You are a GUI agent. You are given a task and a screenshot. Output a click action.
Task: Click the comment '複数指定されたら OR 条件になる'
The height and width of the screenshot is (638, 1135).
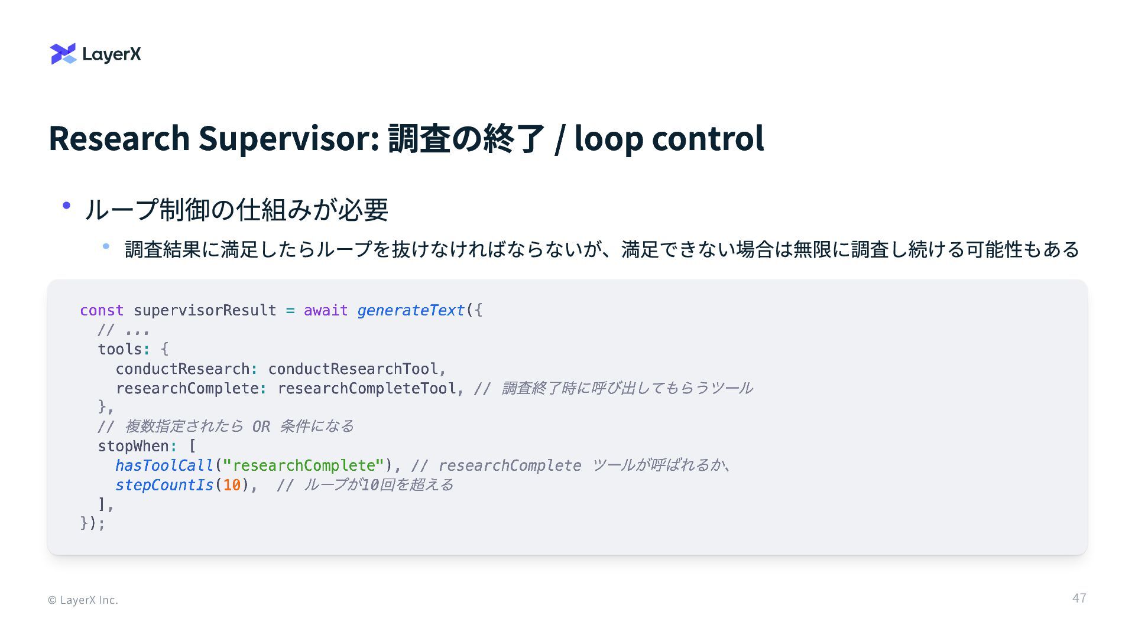coord(239,427)
